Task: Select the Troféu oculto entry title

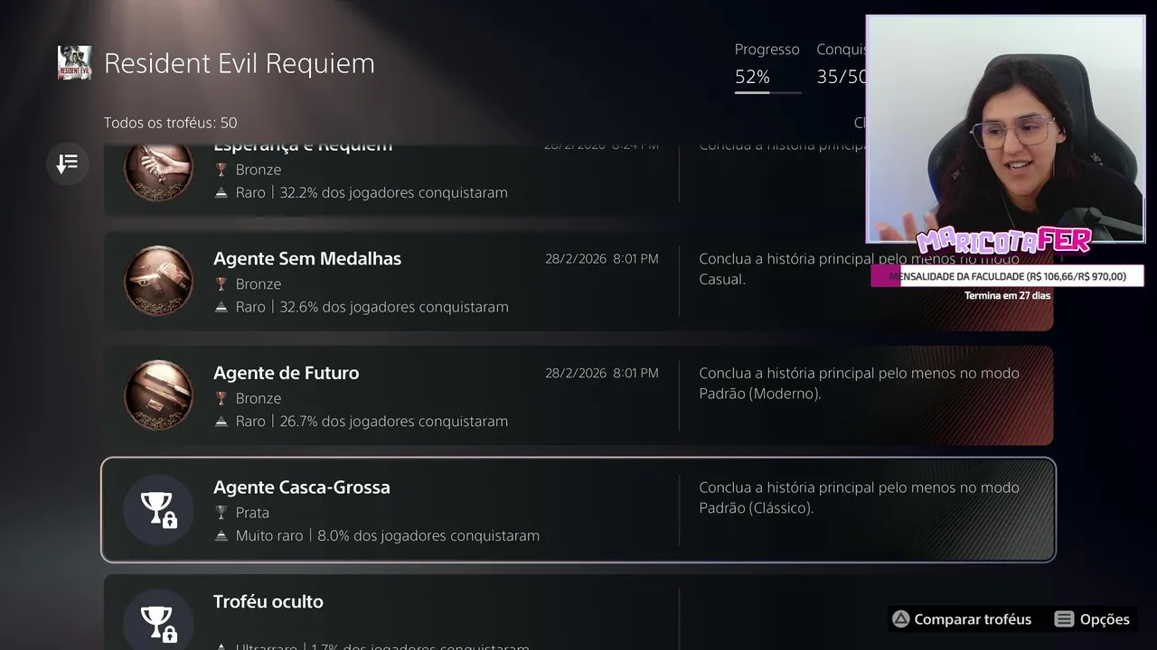Action: coord(268,601)
